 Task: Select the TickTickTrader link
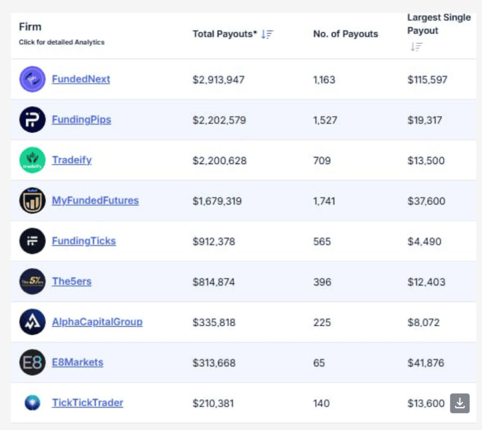87,403
